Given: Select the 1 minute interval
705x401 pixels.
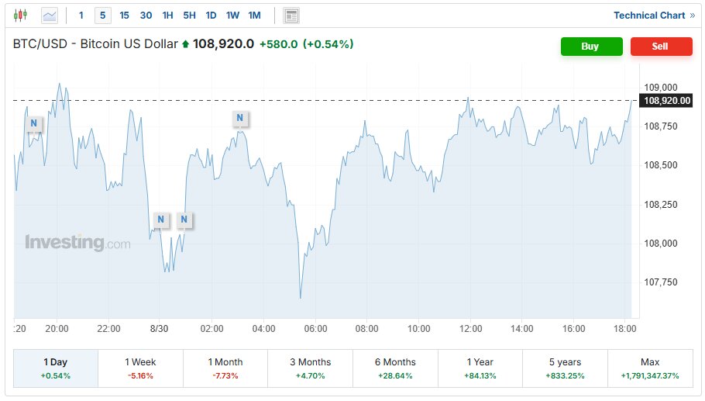Looking at the screenshot, I should [x=81, y=16].
